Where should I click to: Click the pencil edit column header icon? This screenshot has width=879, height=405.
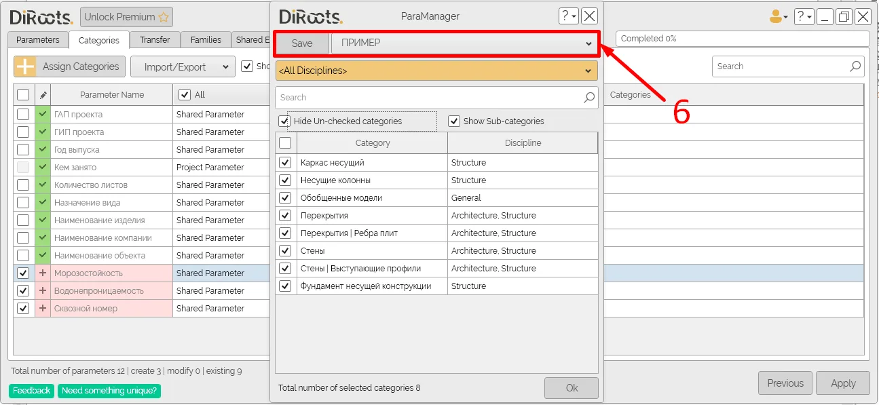click(x=43, y=95)
